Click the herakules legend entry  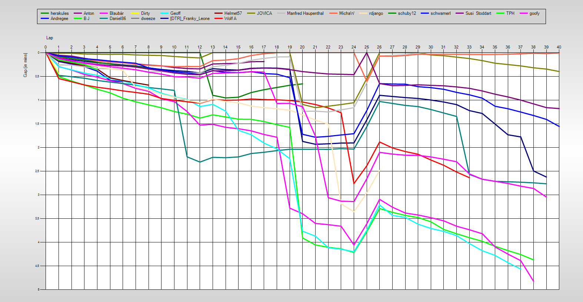tap(59, 13)
